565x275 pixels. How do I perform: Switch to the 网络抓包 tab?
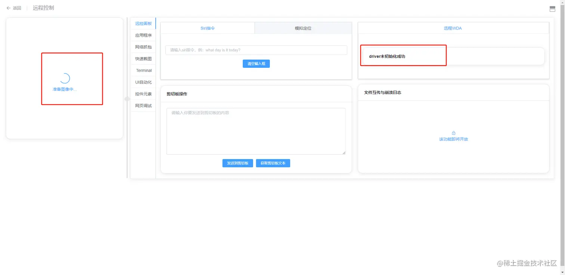pyautogui.click(x=143, y=47)
